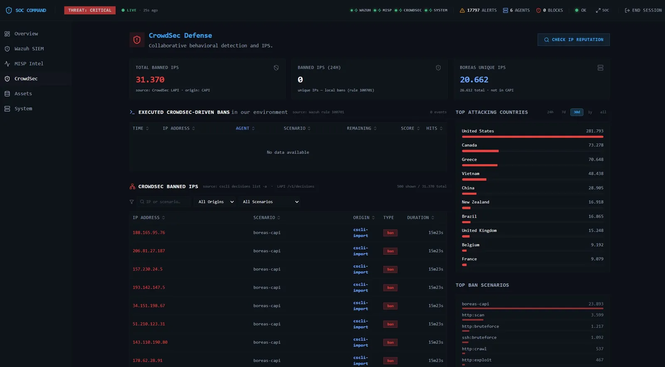Sort executed bans by TIME
665x367 pixels.
pos(140,129)
